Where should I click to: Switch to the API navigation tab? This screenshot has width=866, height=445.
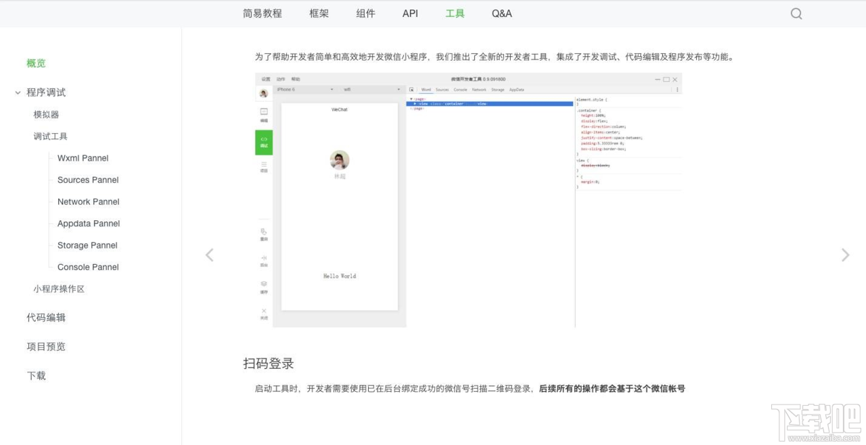(409, 13)
